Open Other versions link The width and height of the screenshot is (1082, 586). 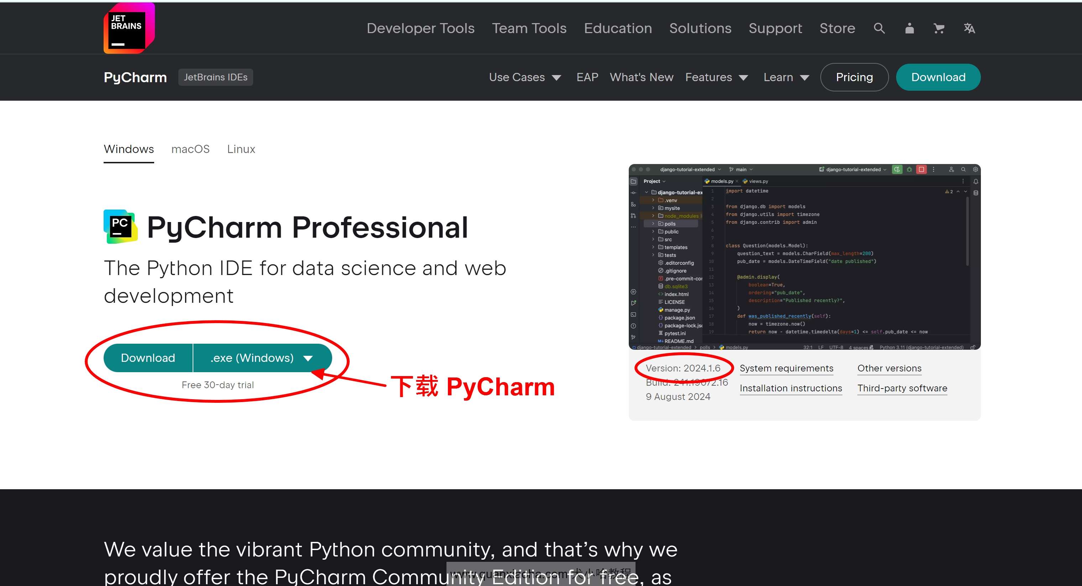pyautogui.click(x=889, y=369)
